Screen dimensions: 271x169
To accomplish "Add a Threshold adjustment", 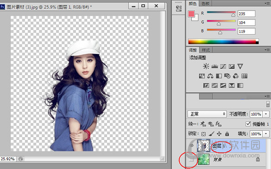I will tap(223, 85).
